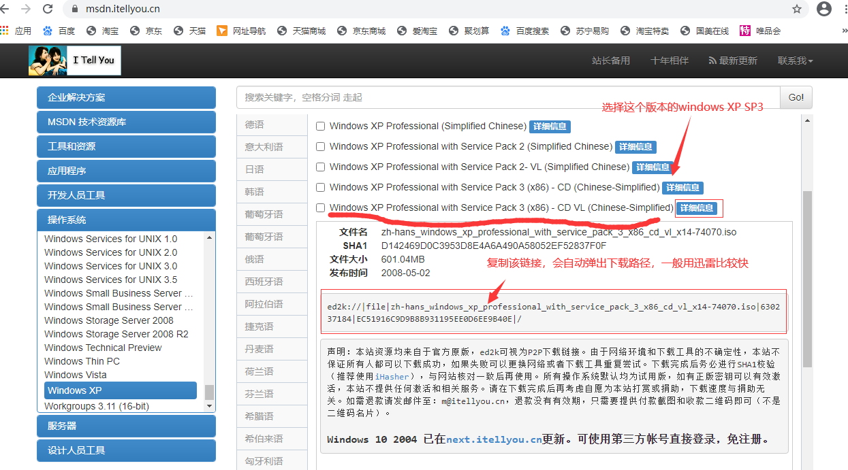848x470 pixels.
Task: Open 站长备用 in top navigation
Action: (611, 61)
